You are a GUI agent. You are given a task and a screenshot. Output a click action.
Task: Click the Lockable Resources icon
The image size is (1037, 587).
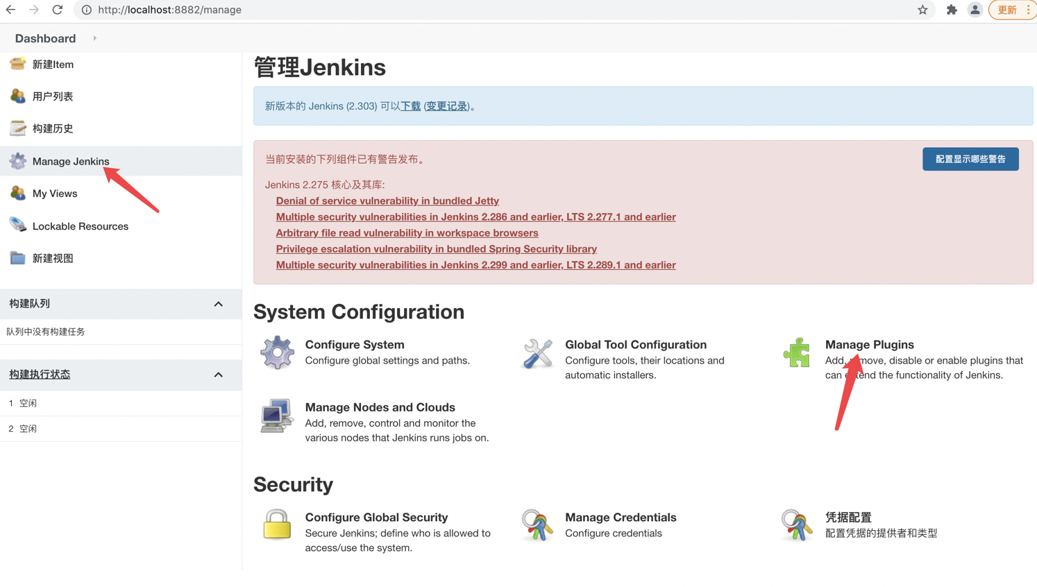17,226
